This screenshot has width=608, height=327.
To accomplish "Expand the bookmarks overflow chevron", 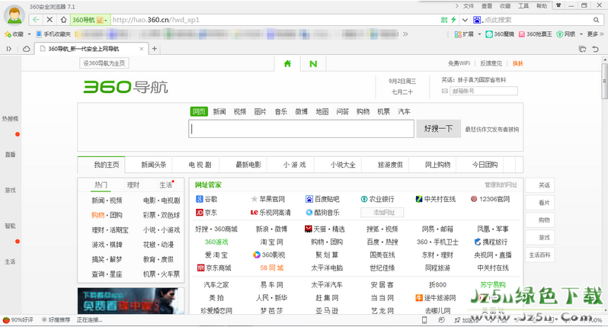I will tap(405, 34).
